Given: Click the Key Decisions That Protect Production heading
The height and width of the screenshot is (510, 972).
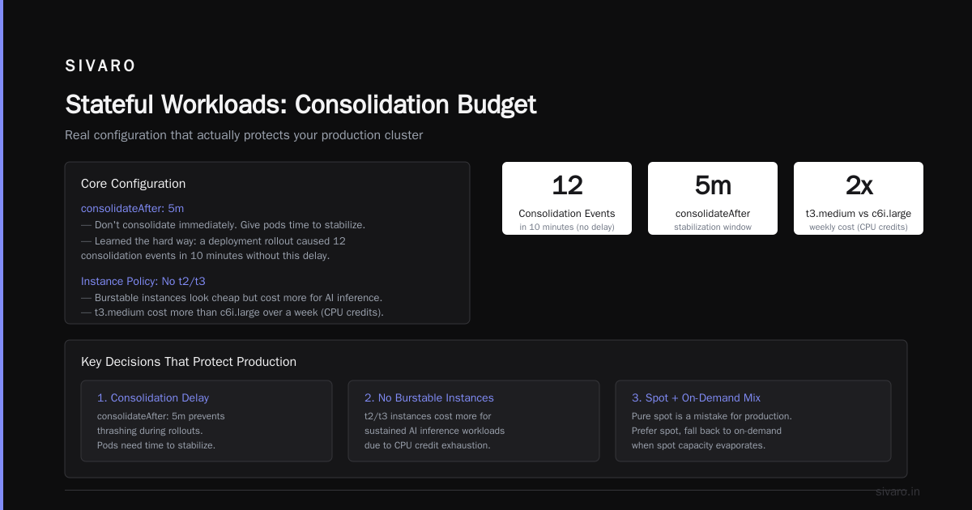Looking at the screenshot, I should [x=189, y=362].
